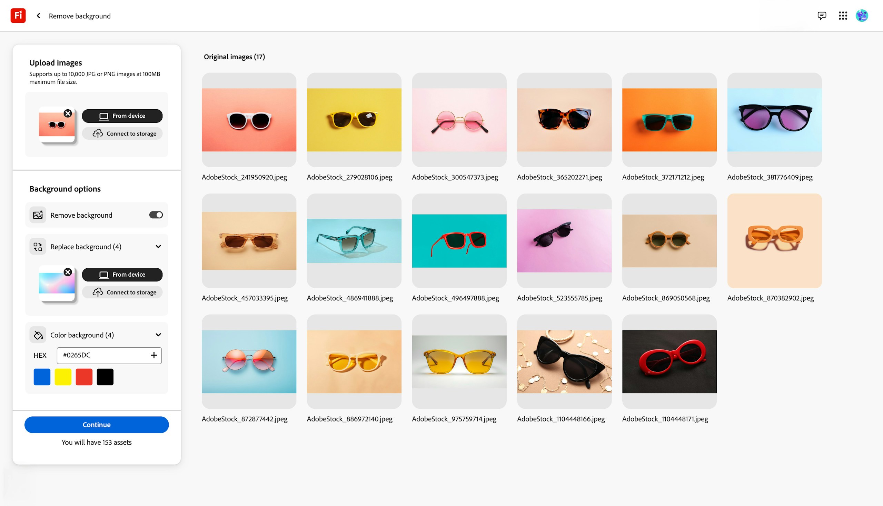883x506 pixels.
Task: Click the upper From device upload button
Action: pyautogui.click(x=122, y=116)
